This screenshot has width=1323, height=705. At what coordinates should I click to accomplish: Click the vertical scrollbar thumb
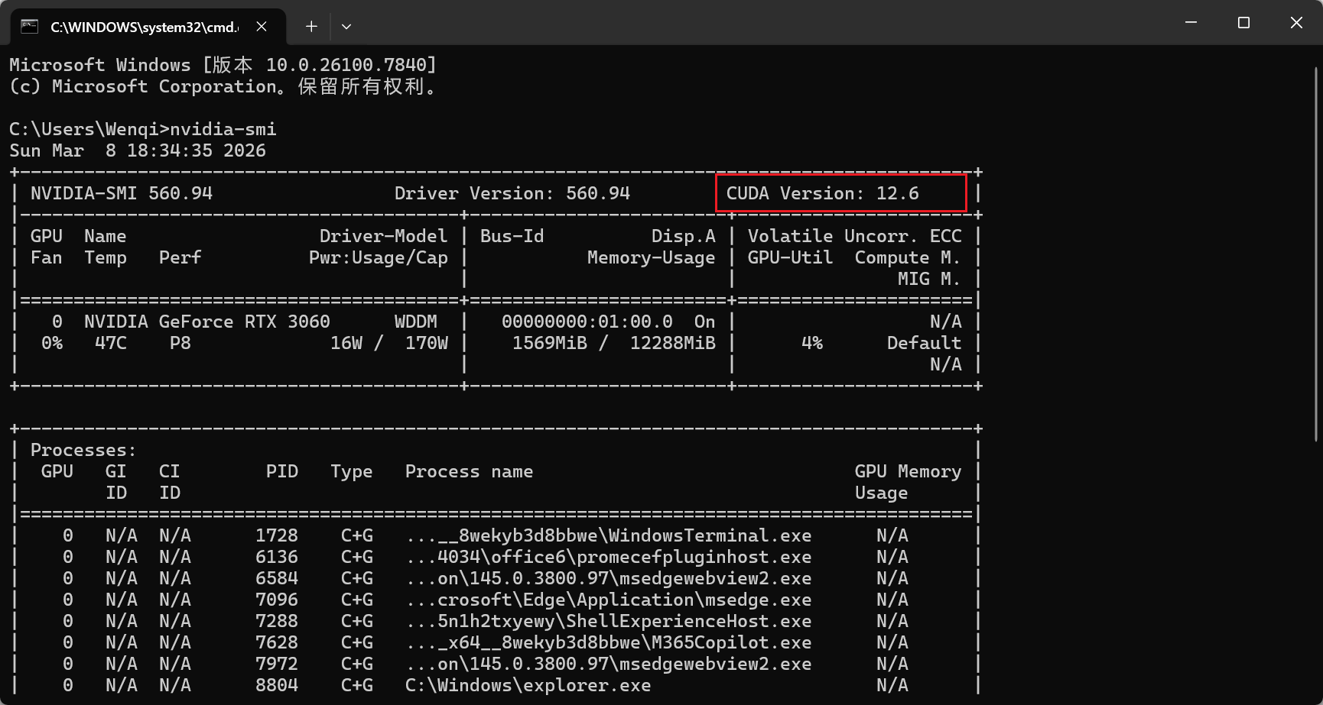coord(1316,252)
